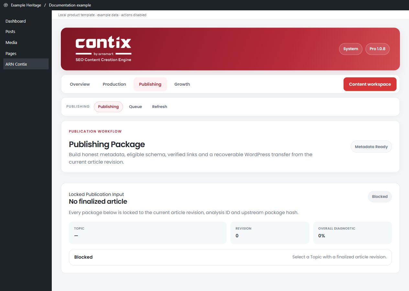Click the Metadata Ready status badge

tap(371, 146)
